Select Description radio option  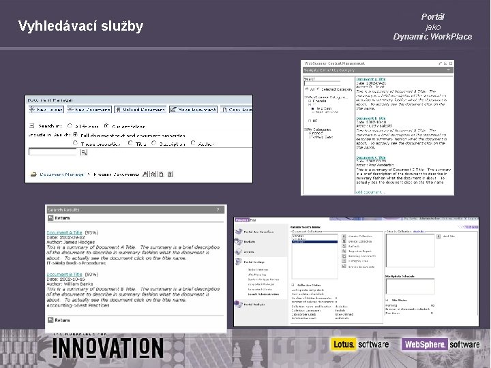coord(153,143)
